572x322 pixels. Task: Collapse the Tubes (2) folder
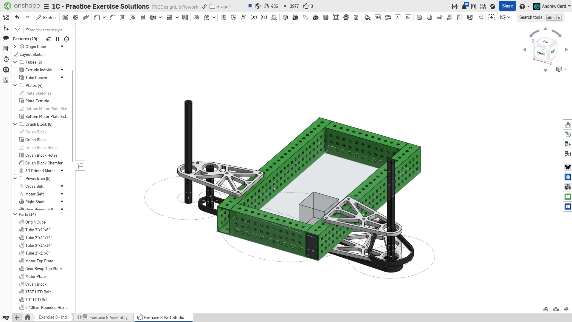[15, 62]
